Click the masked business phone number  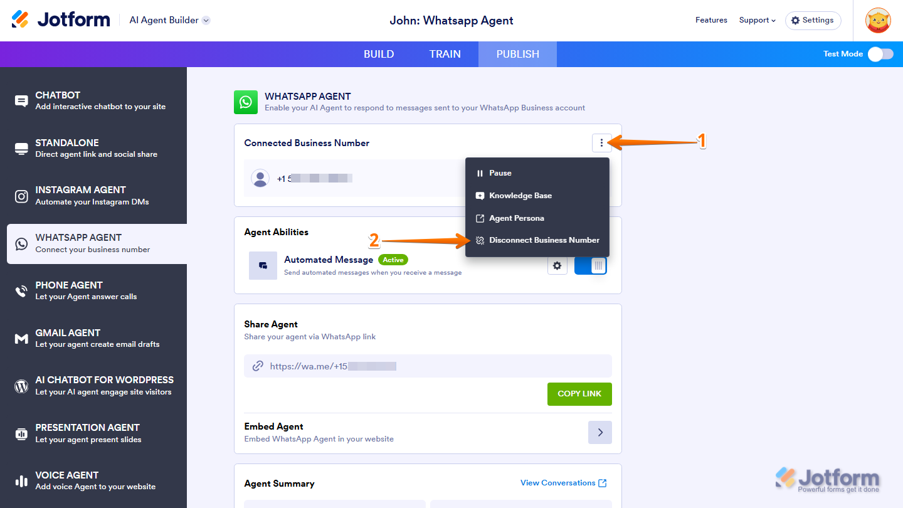coord(314,179)
